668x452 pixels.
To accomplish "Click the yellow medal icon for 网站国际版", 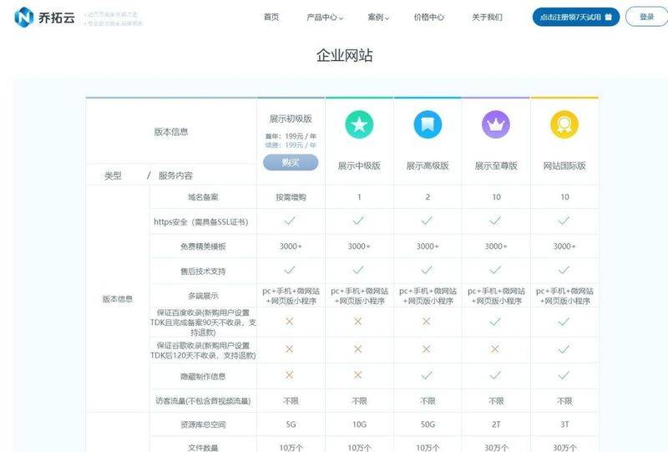I will click(x=564, y=124).
